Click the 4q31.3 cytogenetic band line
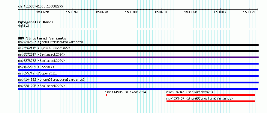 pos(138,29)
